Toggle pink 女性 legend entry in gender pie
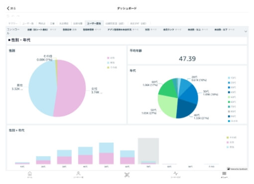Image resolution: width=254 pixels, height=184 pixels. [111, 58]
